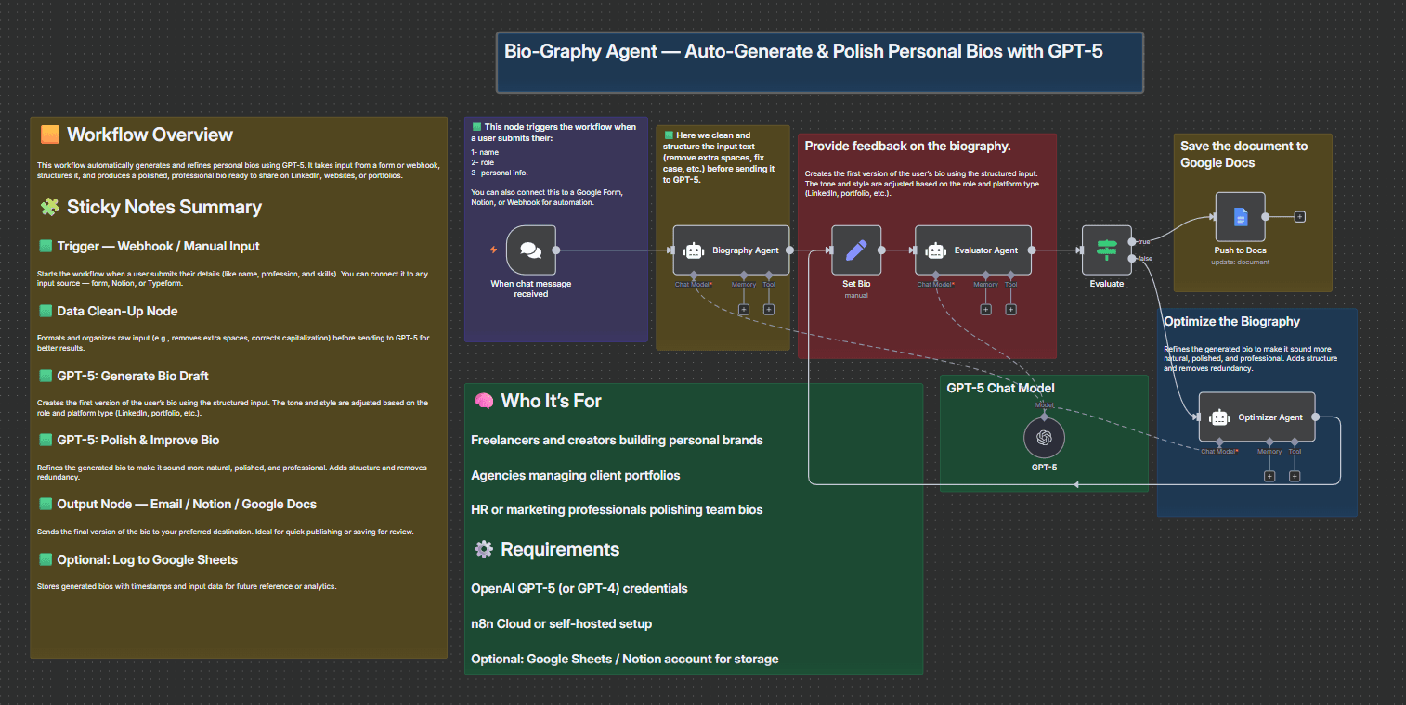Add a Tool to the Evaluator Agent
Viewport: 1406px width, 705px height.
click(x=1010, y=309)
